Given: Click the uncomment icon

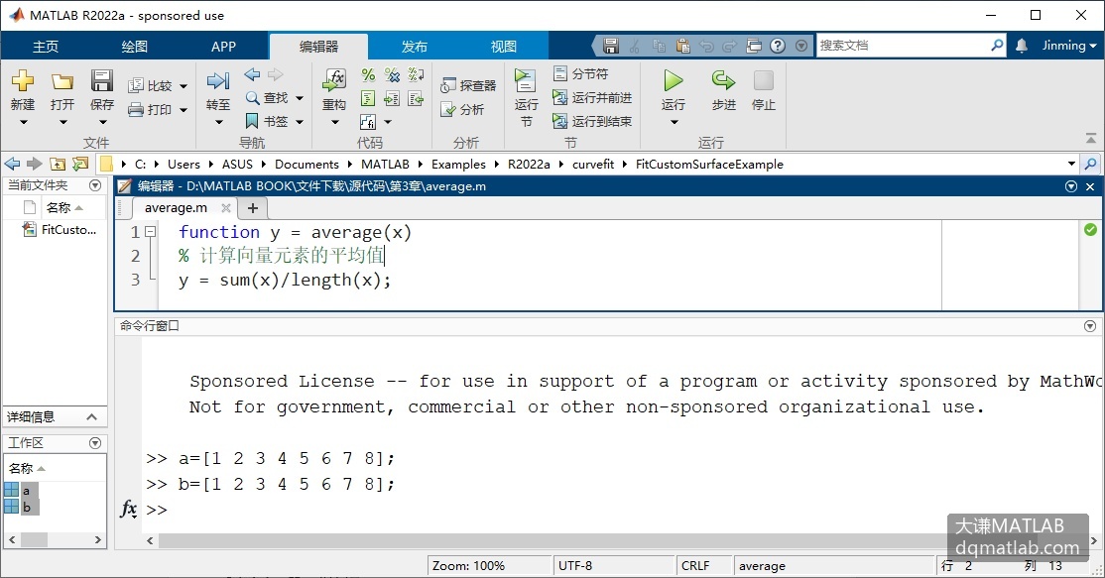Looking at the screenshot, I should click(393, 74).
